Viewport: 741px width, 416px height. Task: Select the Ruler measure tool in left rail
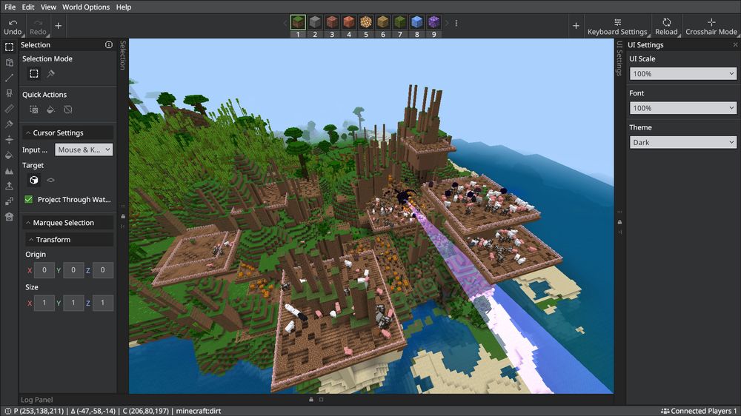click(9, 109)
